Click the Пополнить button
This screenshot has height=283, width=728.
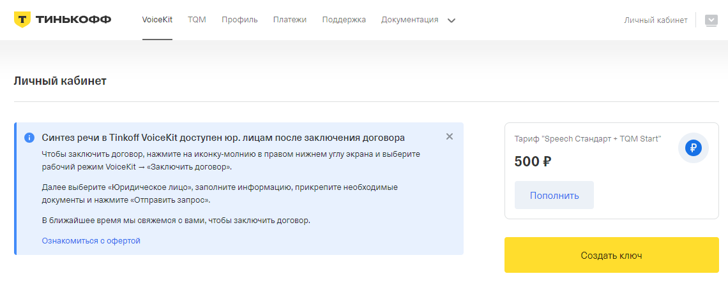[554, 196]
